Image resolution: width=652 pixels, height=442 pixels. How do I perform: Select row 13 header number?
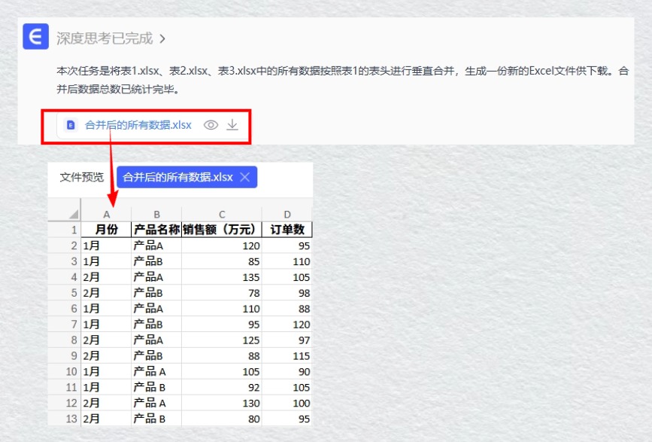[x=71, y=419]
